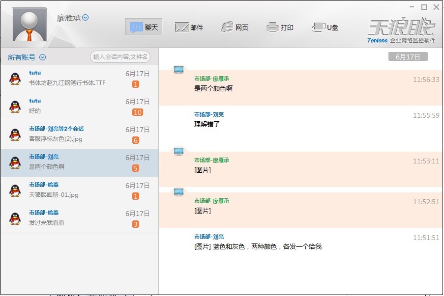This screenshot has height=296, width=444.
Task: Open the 聊天 chat tab
Action: [x=144, y=27]
